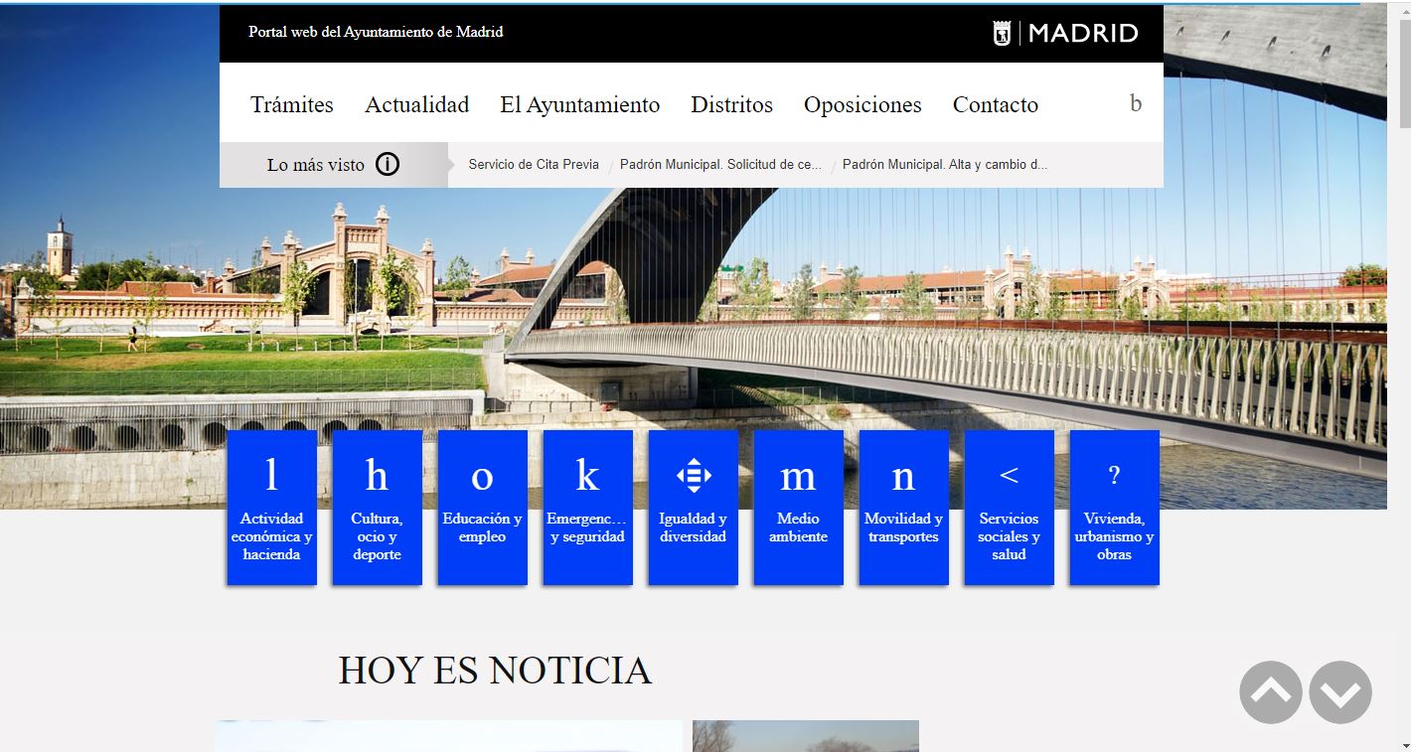Select the Movilidad y transportes tile
Viewport: 1411px width, 752px height.
point(903,507)
